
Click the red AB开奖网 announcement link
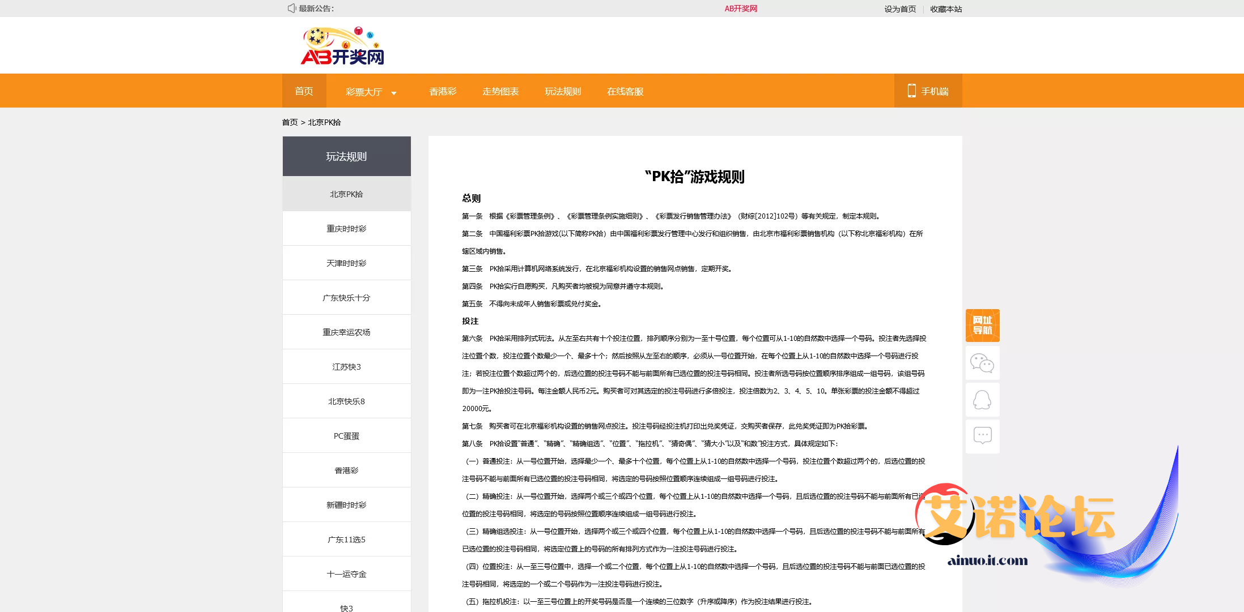[x=741, y=8]
